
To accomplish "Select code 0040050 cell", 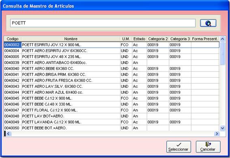I will tap(13, 128).
